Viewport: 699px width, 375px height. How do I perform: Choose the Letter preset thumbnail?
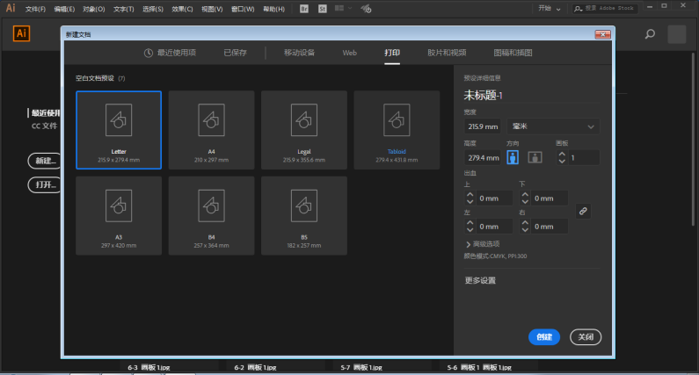click(x=119, y=130)
